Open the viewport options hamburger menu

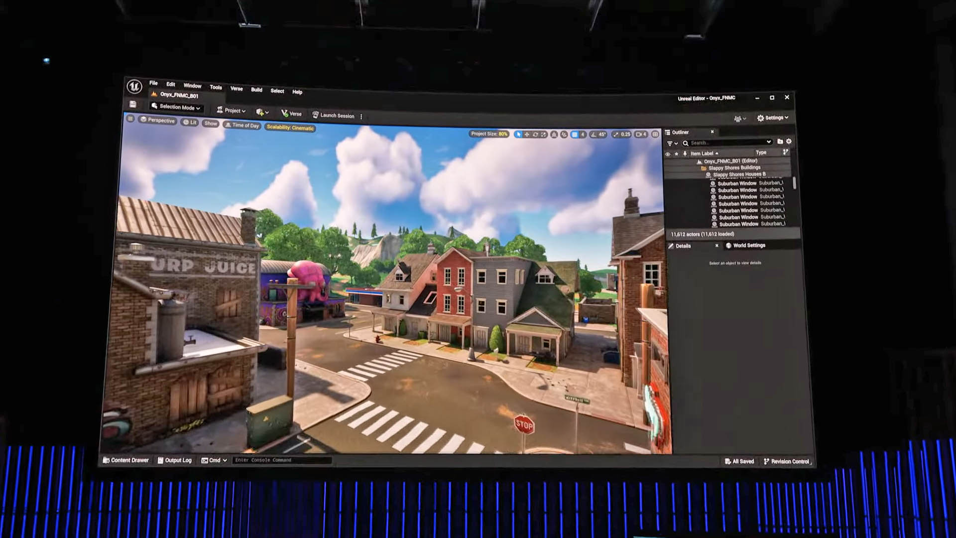(x=130, y=119)
